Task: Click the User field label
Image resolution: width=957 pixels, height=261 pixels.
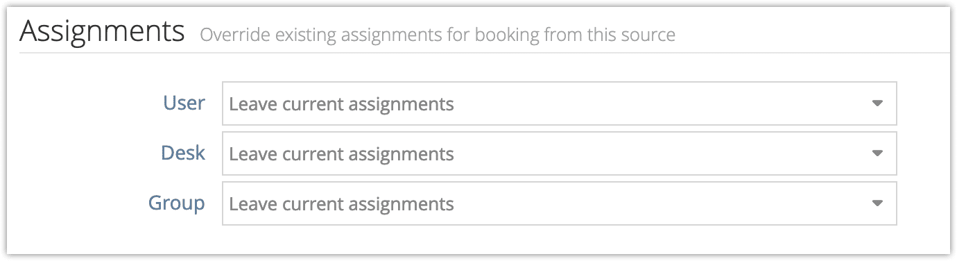Action: coord(184,103)
